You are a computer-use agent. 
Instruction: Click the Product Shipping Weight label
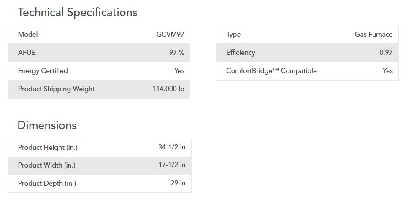pos(56,89)
